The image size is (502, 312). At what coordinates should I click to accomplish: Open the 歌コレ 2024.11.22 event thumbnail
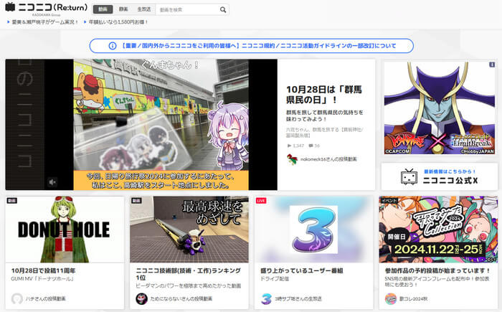point(438,230)
